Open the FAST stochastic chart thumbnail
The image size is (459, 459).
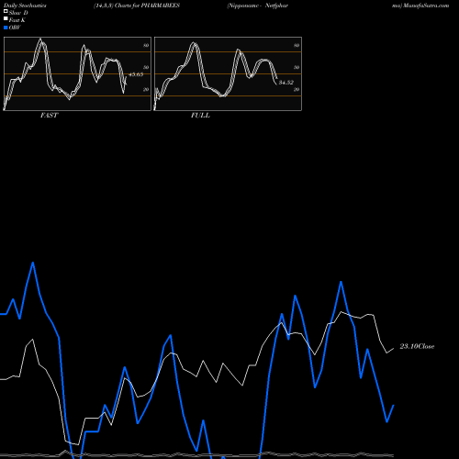(x=77, y=73)
